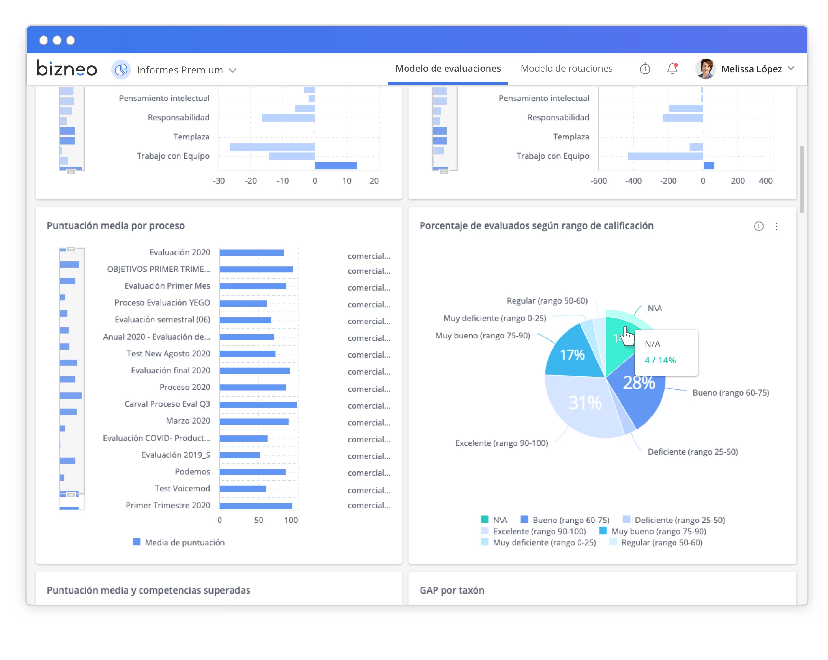Viewport: 828px width, 660px height.
Task: Click Melissa López profile avatar
Action: 705,69
